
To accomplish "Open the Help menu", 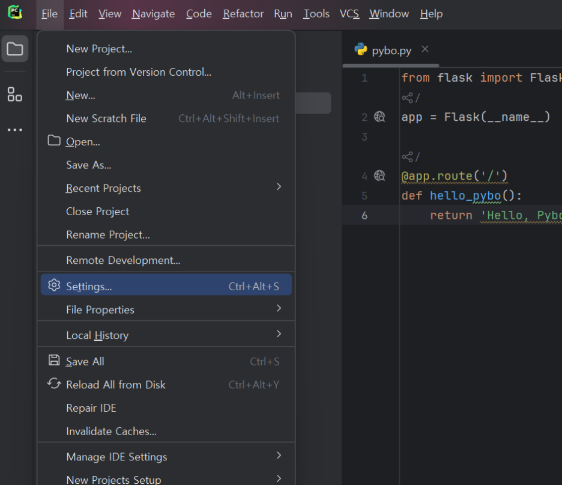I will (431, 14).
